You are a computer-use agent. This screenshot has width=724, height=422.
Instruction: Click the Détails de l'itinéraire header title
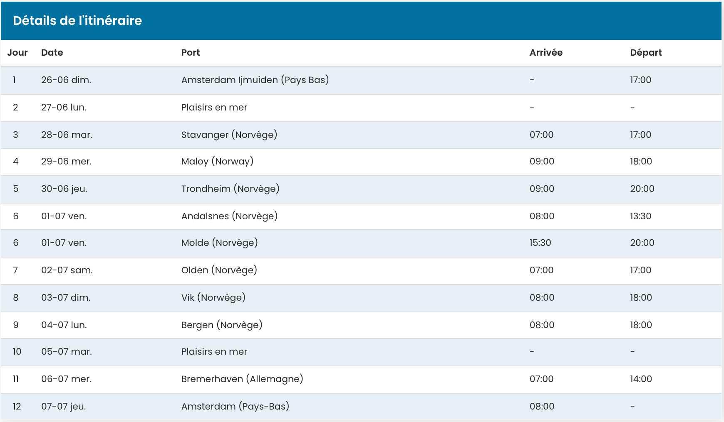(x=77, y=20)
